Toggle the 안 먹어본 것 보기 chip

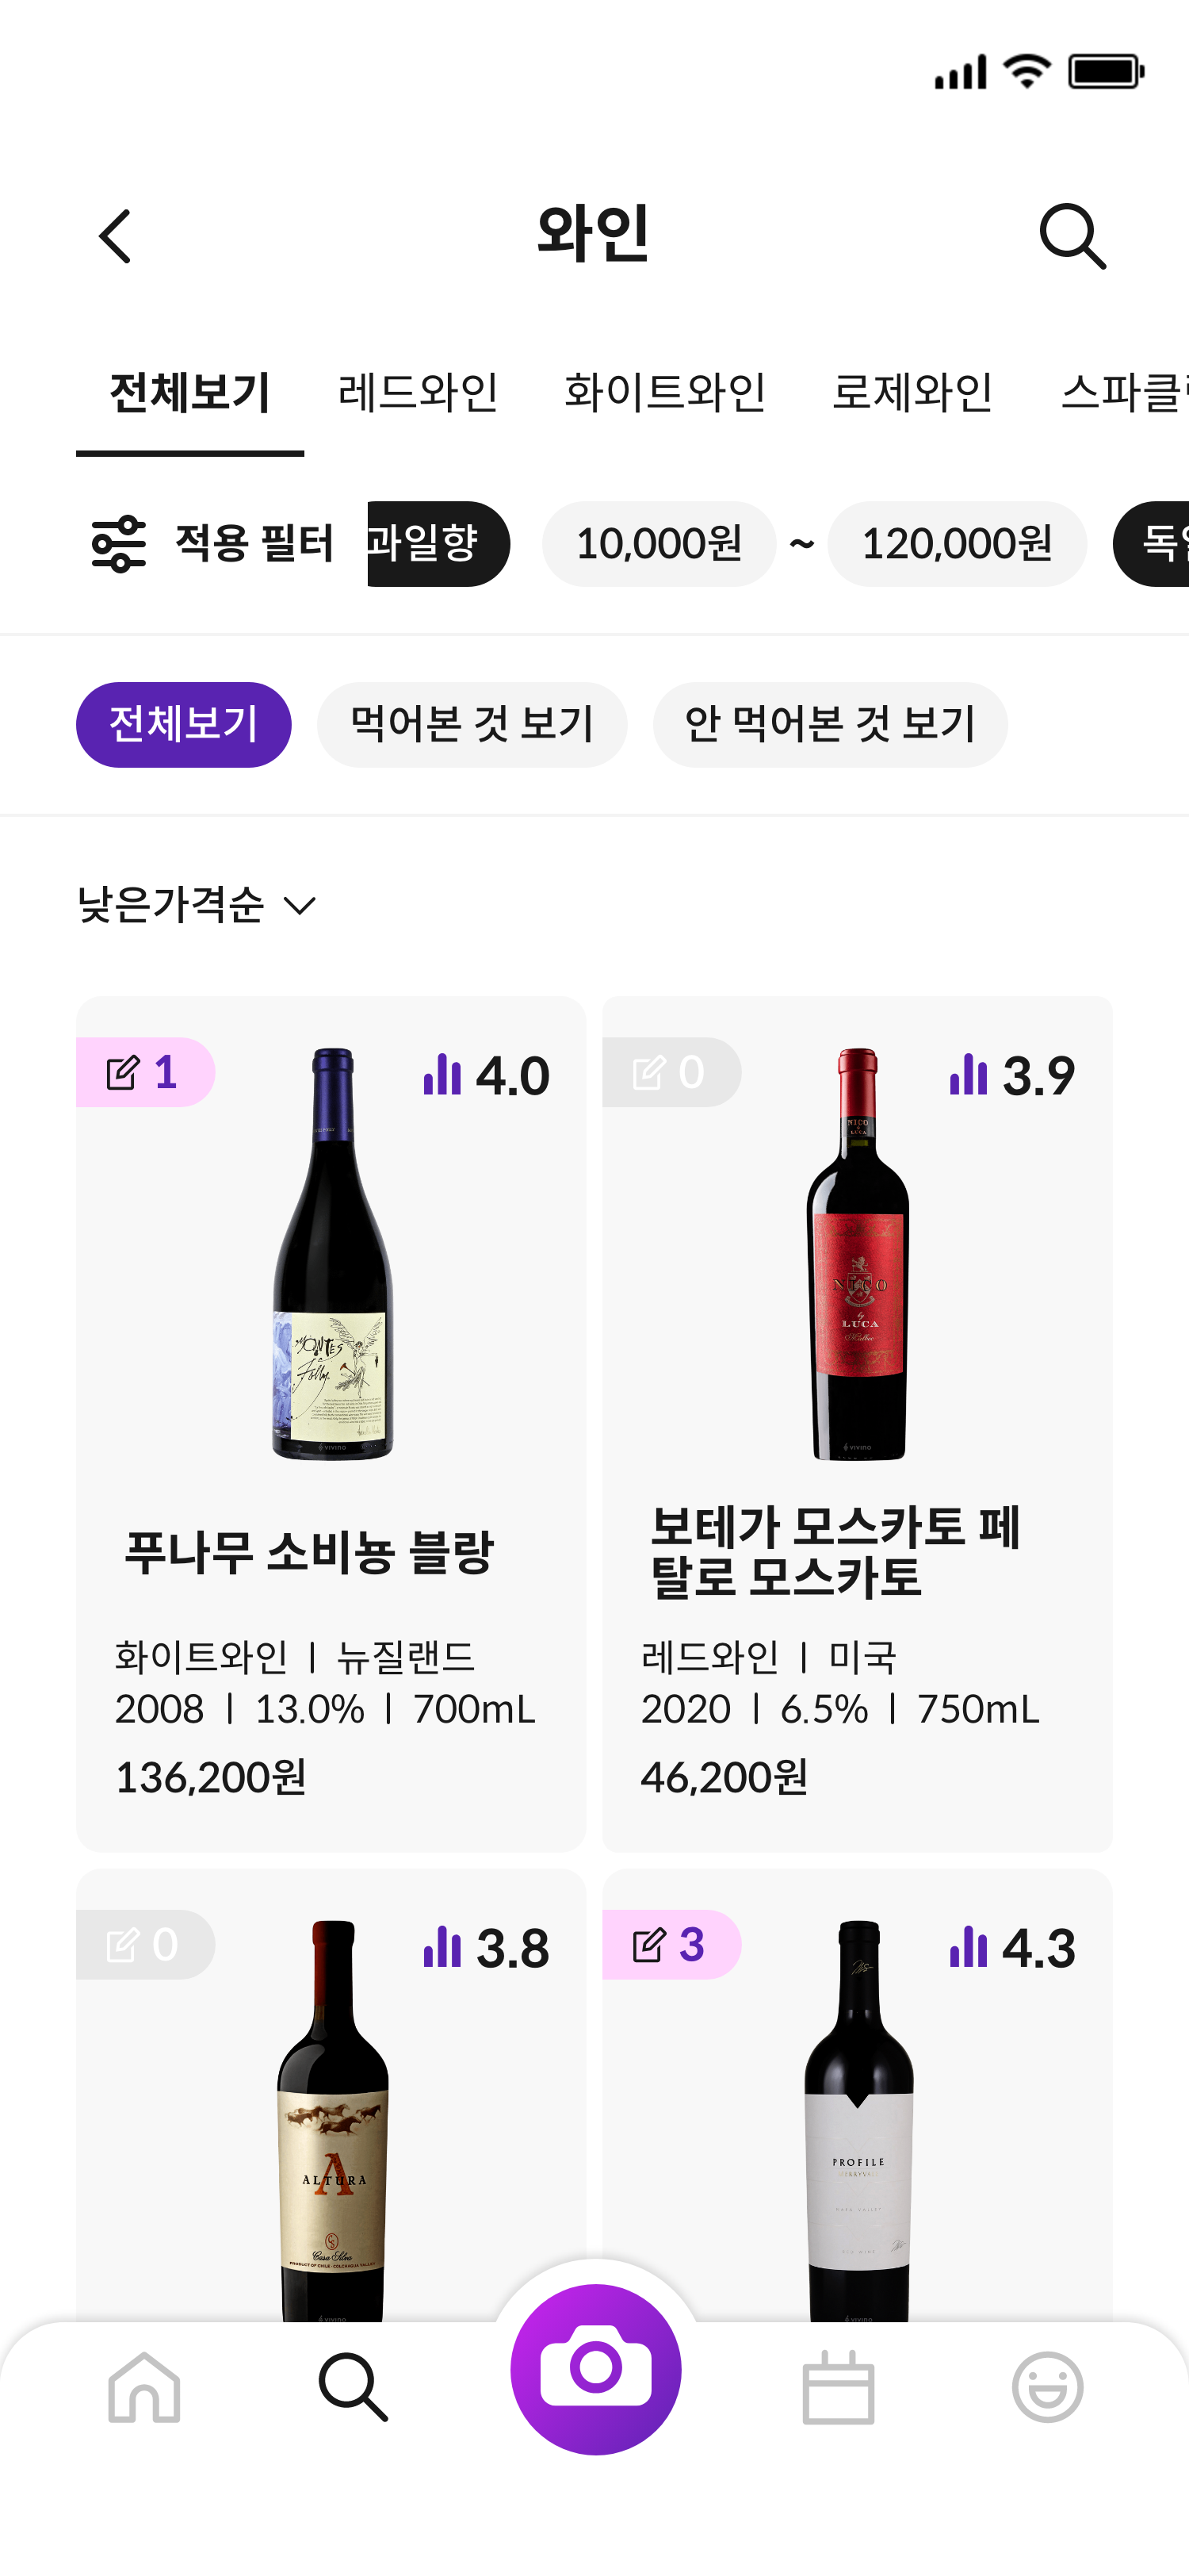click(x=829, y=725)
